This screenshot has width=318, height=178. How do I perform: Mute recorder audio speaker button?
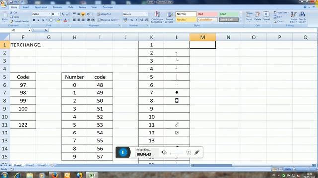pos(164,152)
